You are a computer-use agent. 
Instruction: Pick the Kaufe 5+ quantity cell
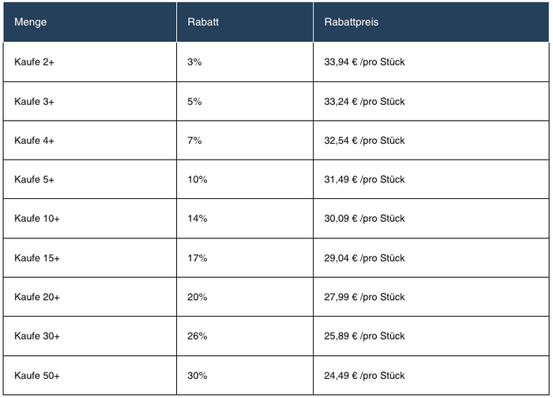click(34, 180)
